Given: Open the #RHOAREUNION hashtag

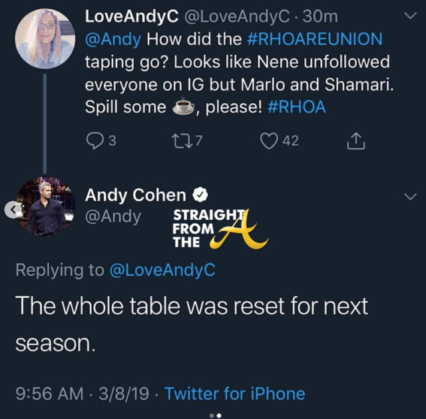Looking at the screenshot, I should click(x=314, y=38).
